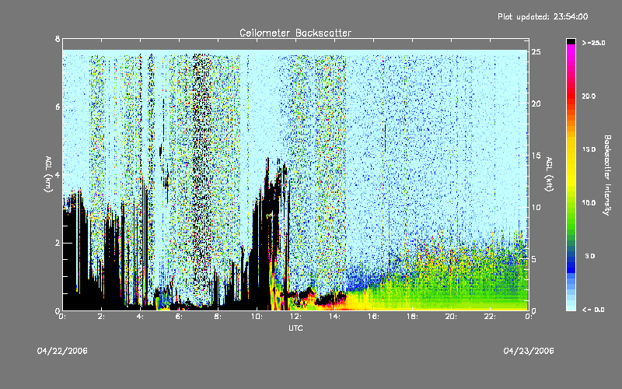Viewport: 622px width, 389px height.
Task: Click the 15 kft tick on right axis
Action: point(536,156)
